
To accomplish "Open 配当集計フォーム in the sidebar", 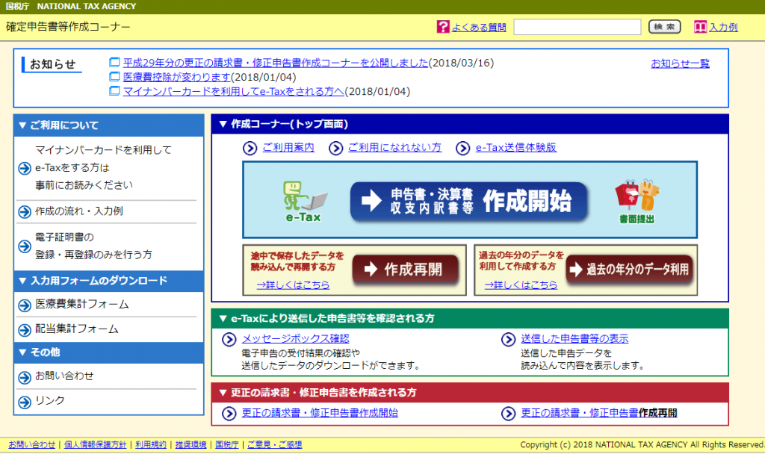I will pyautogui.click(x=76, y=329).
